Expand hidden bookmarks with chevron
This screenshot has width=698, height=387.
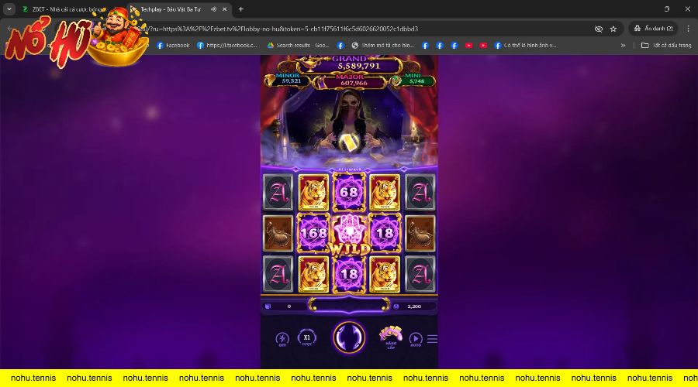623,46
